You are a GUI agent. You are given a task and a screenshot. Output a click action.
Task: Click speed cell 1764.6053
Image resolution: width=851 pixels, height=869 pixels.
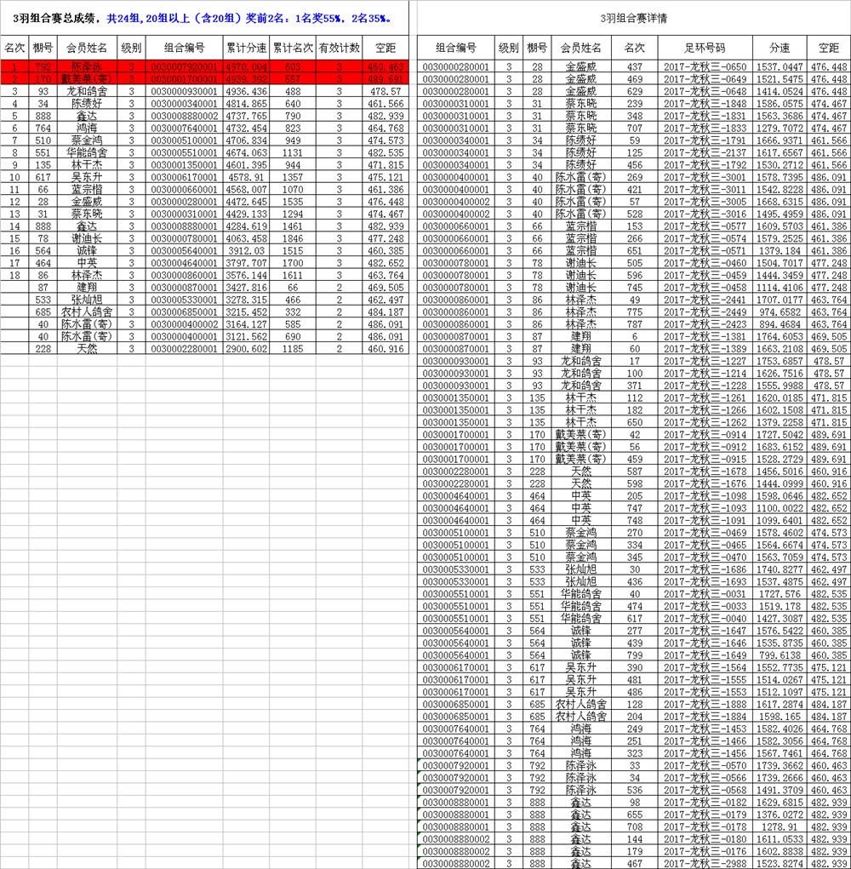coord(780,337)
